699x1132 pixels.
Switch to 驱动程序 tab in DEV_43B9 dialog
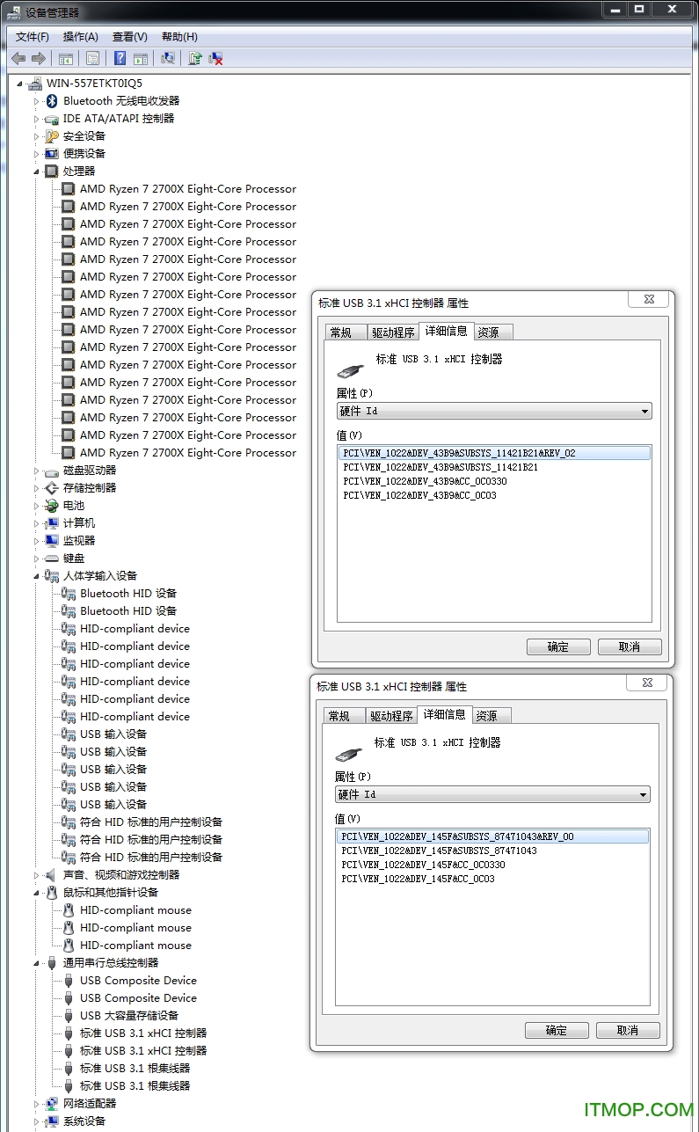392,332
